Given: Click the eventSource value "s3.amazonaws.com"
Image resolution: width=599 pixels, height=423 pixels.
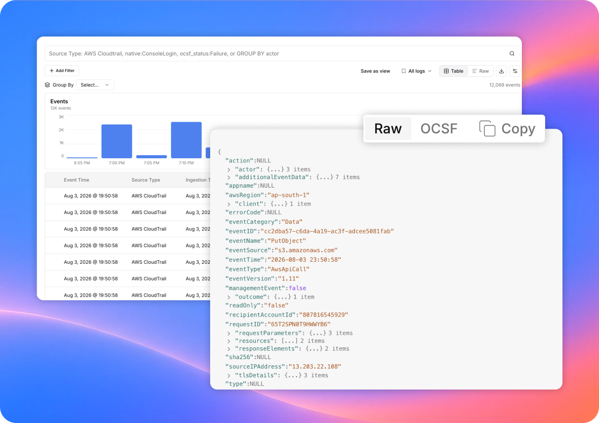Looking at the screenshot, I should click(306, 251).
